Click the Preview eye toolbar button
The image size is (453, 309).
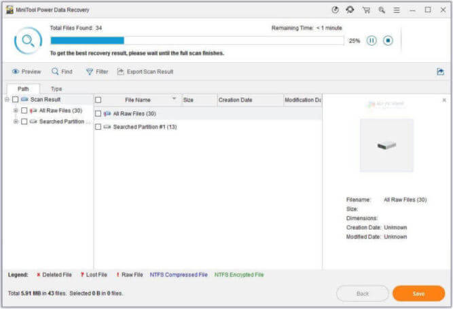pyautogui.click(x=26, y=71)
